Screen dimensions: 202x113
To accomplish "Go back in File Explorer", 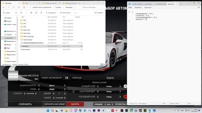I will tap(3, 7).
